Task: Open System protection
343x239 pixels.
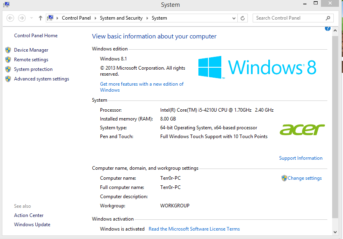Action: coord(33,69)
